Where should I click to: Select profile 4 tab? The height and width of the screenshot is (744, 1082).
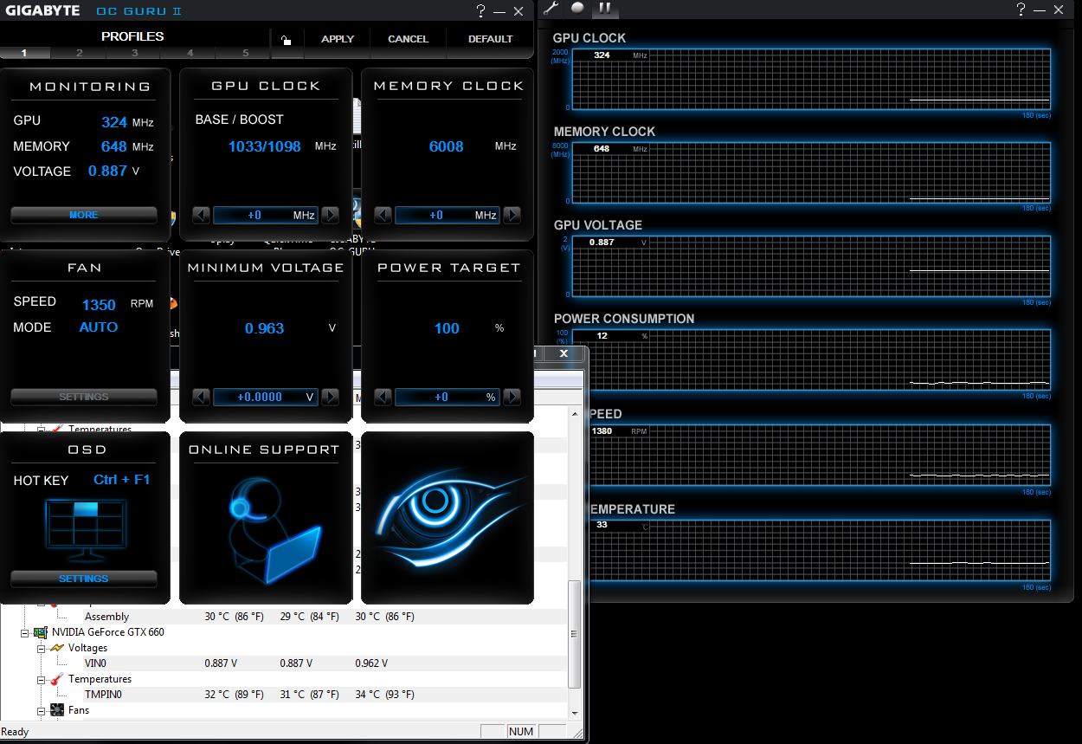tap(190, 53)
